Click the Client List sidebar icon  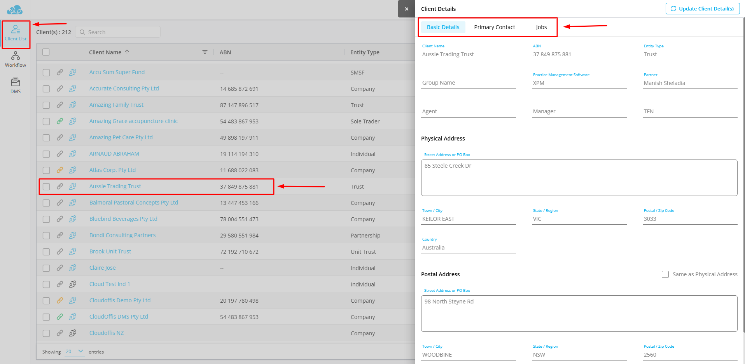tap(16, 33)
